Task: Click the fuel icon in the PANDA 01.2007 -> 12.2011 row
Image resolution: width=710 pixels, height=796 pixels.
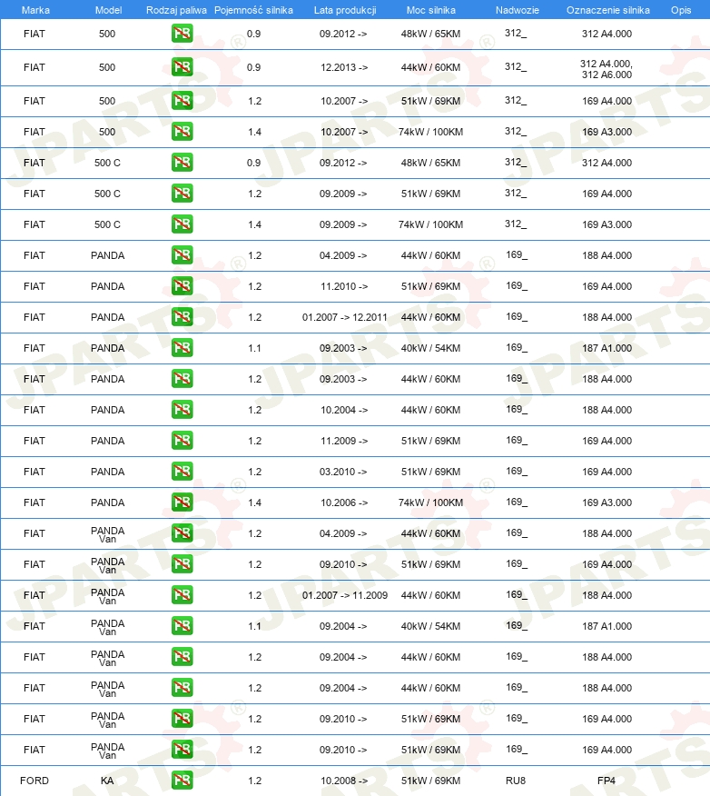Action: (x=182, y=317)
